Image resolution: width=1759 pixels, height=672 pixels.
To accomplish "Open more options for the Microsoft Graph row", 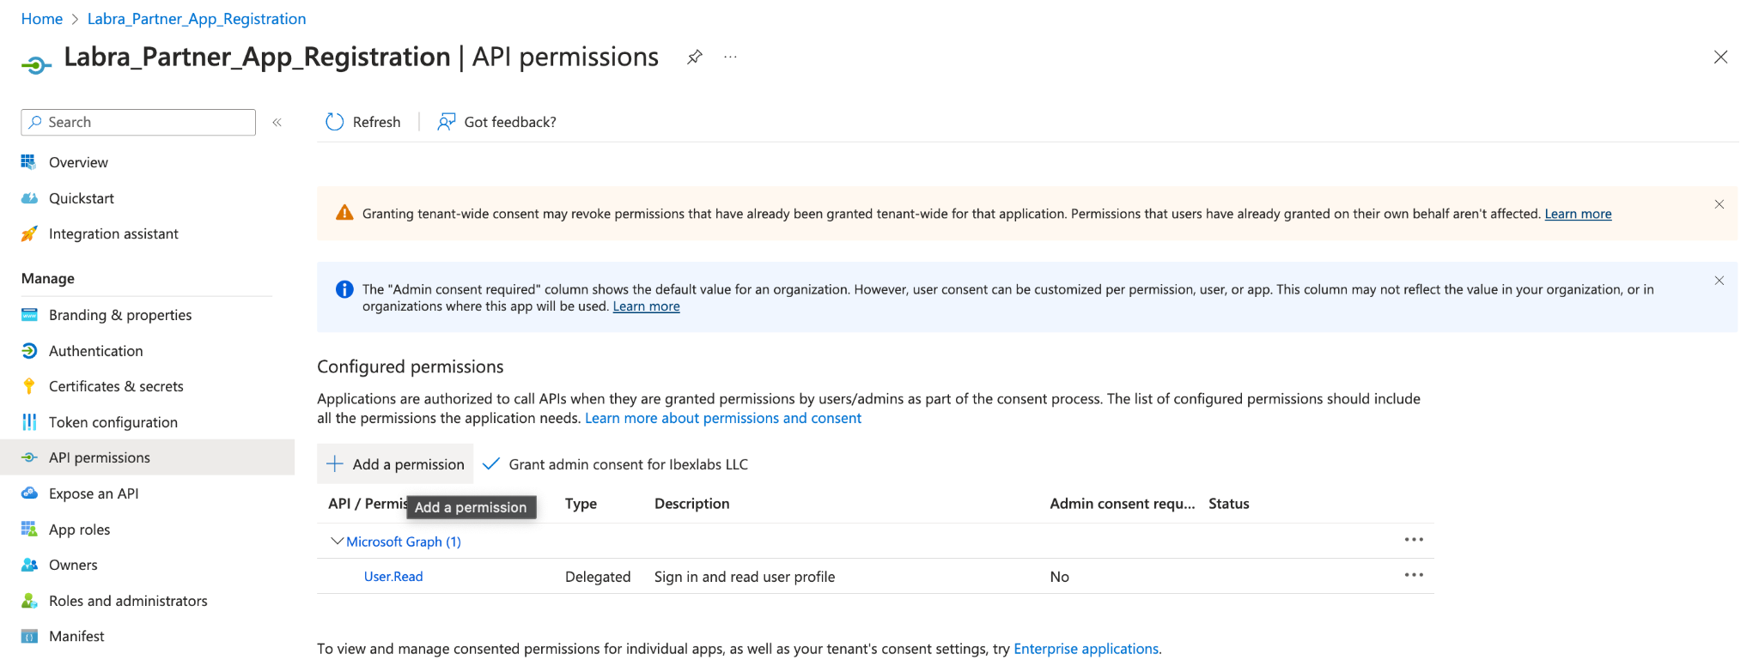I will pyautogui.click(x=1414, y=540).
